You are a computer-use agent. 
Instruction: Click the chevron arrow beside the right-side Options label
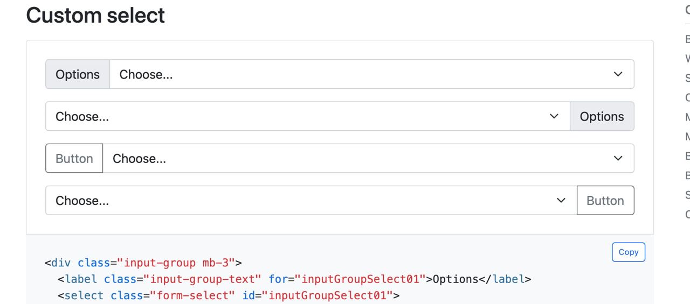coord(554,116)
